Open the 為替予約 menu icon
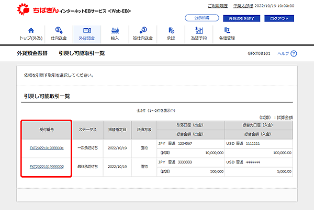 (x=199, y=30)
